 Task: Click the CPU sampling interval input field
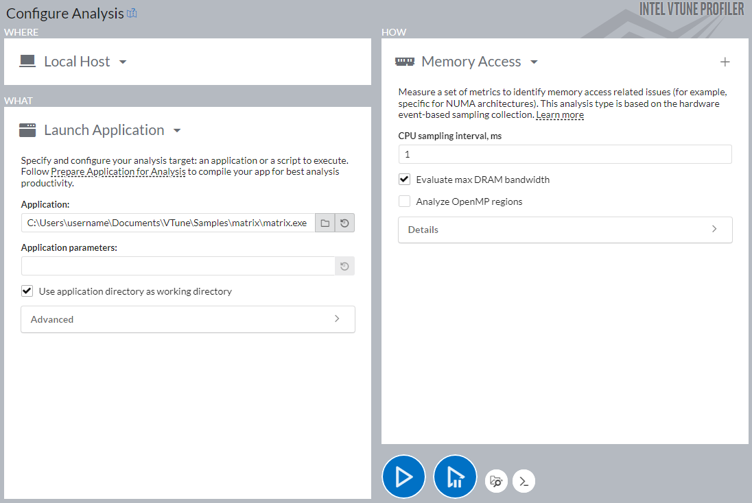(565, 154)
